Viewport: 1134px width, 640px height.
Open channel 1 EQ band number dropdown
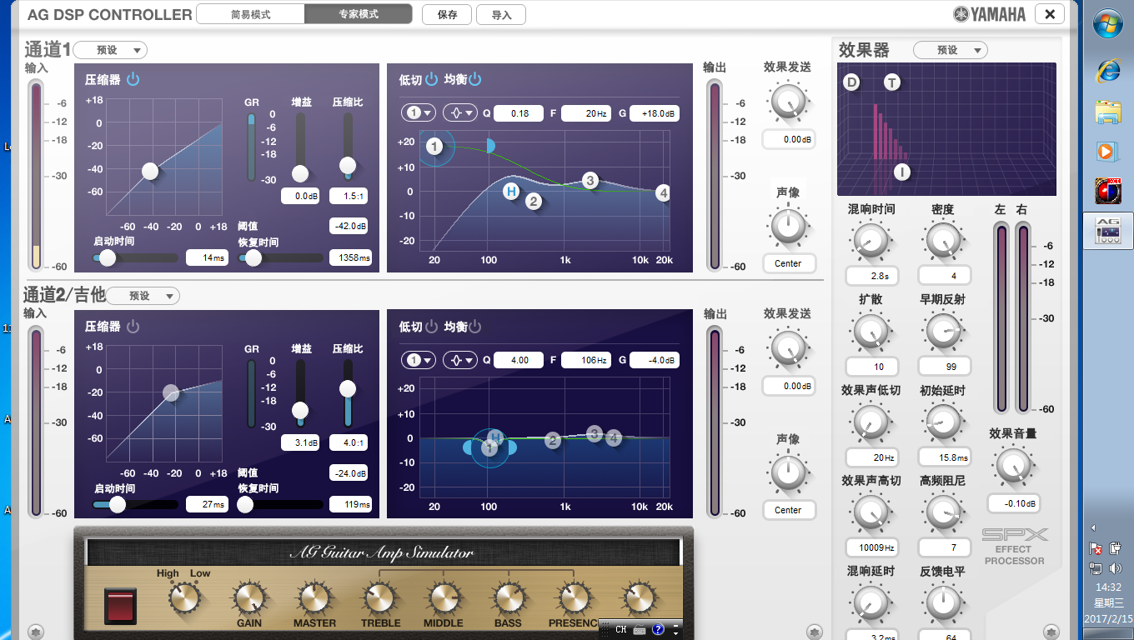point(418,113)
